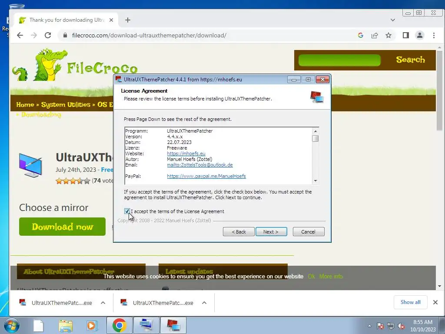Go to Home breadcrumb on FileCroco
Image resolution: width=445 pixels, height=334 pixels.
point(25,104)
